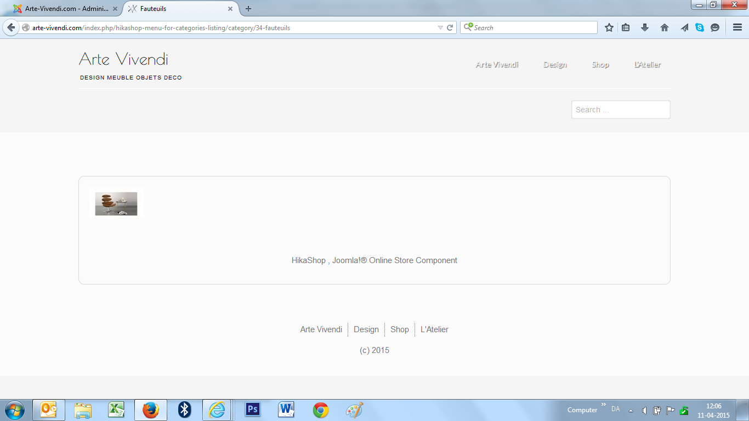Screen dimensions: 749x421
Task: Click Shop in the footer menu
Action: 400,329
